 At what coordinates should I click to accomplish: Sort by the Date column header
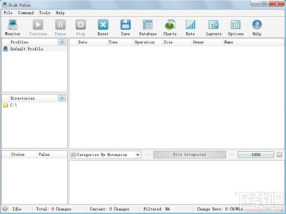tap(92, 42)
